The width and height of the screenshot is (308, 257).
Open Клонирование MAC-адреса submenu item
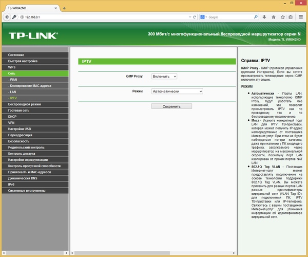click(35, 86)
